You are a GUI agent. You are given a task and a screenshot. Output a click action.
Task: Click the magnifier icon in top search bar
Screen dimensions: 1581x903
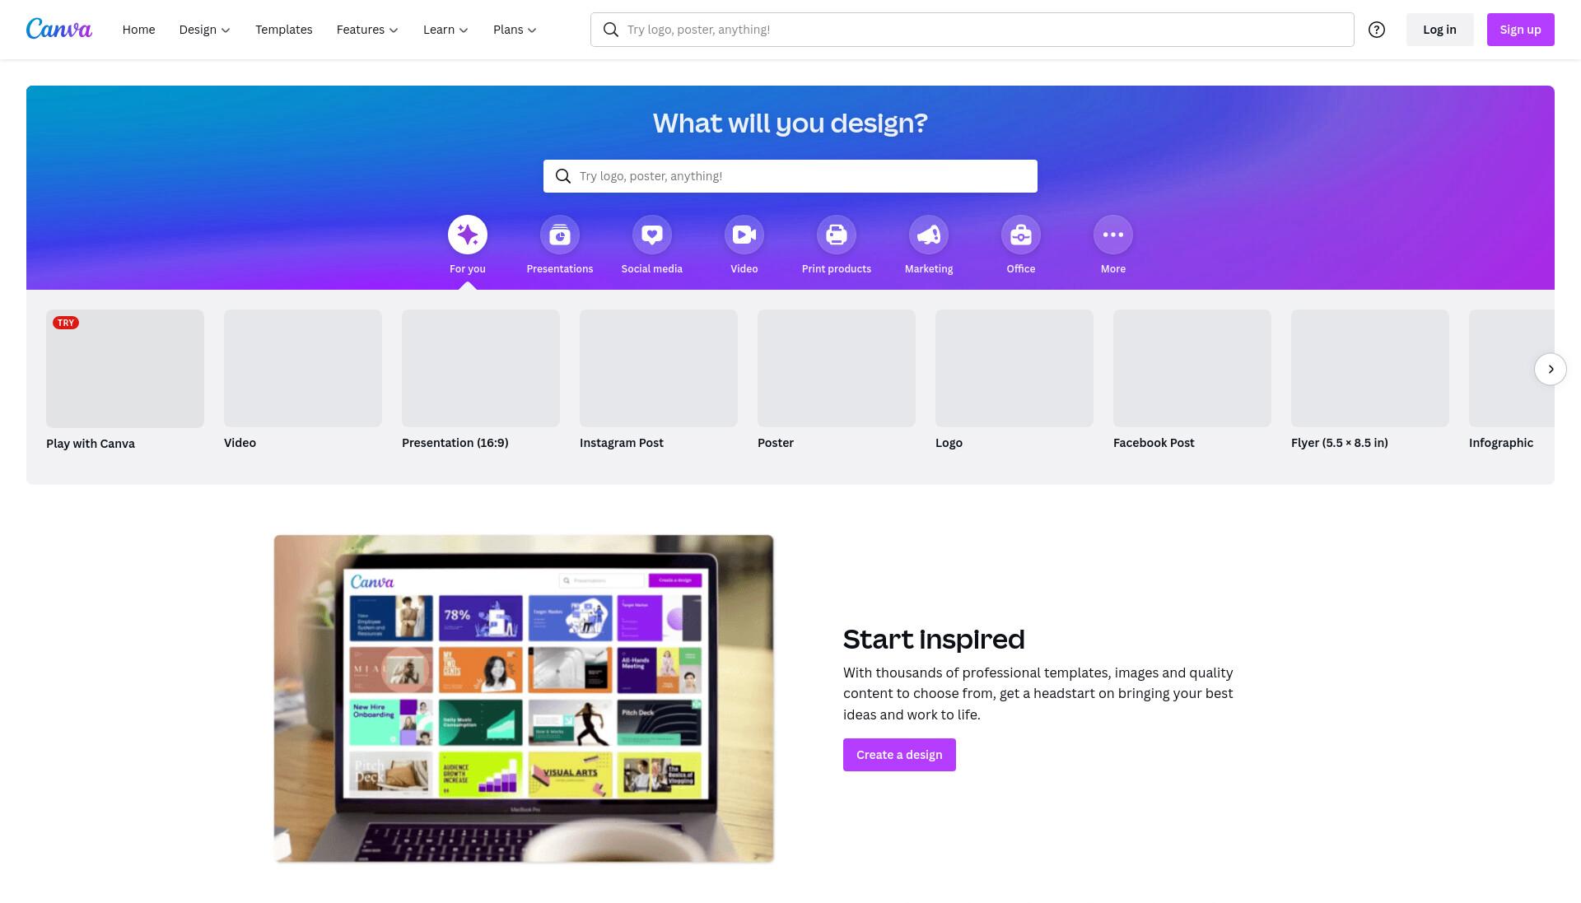point(611,30)
